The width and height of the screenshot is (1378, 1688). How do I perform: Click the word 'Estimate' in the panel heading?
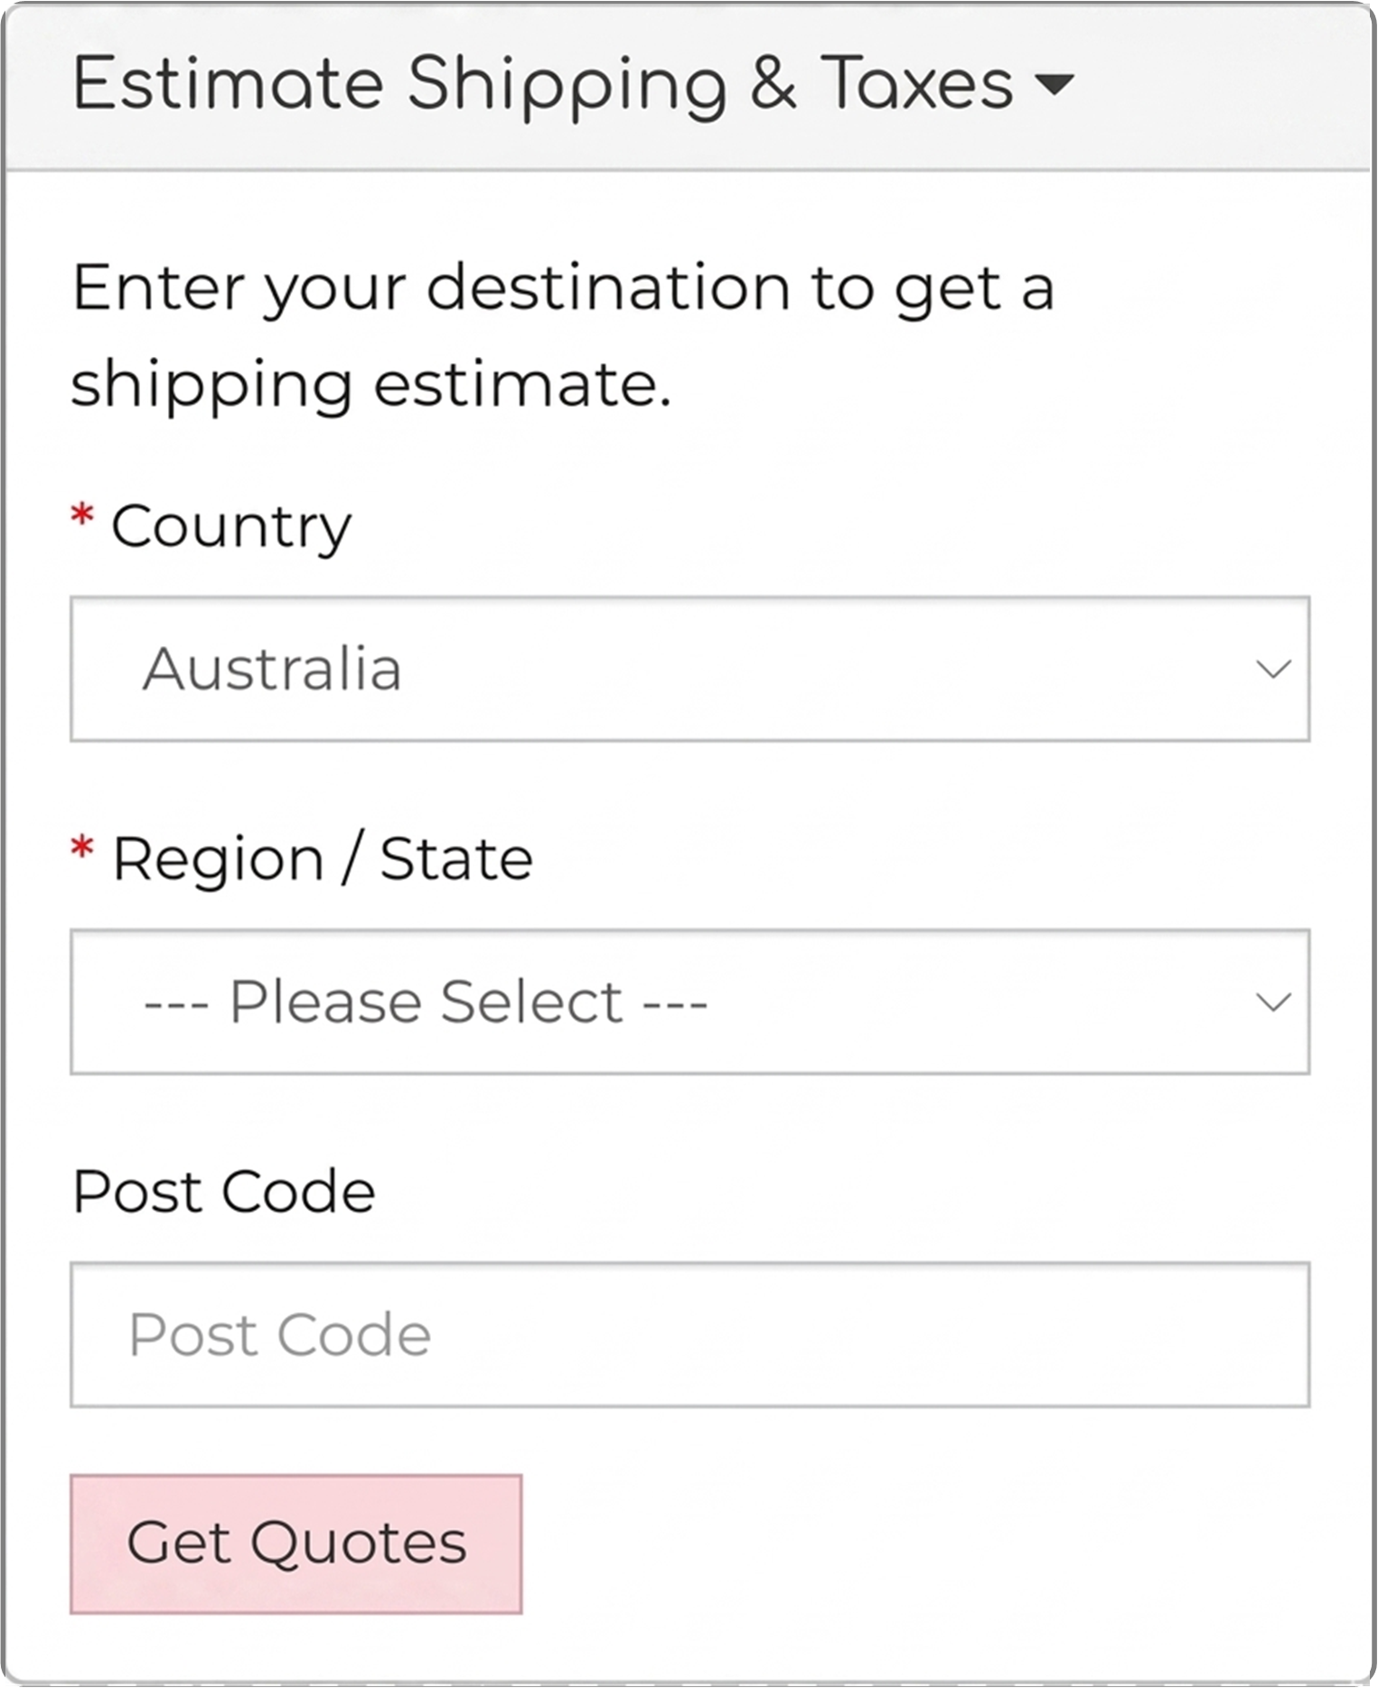tap(228, 85)
